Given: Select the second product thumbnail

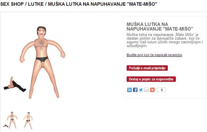Looking at the screenshot, I should [x=28, y=121].
